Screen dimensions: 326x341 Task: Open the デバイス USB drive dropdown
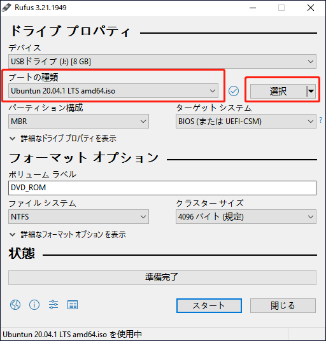[162, 62]
